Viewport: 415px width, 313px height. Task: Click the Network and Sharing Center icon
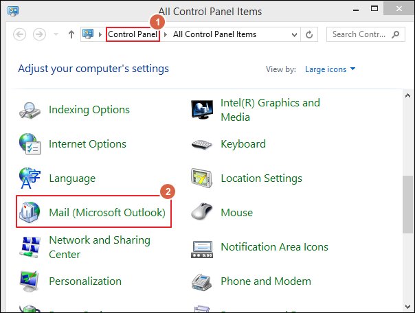coord(30,247)
